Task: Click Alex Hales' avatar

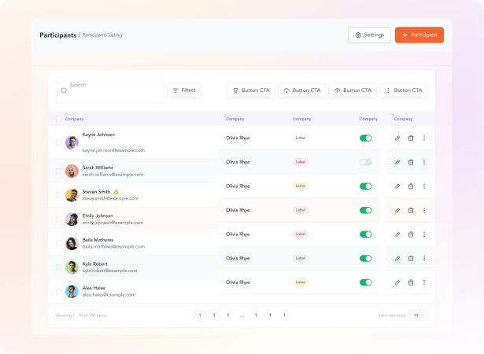Action: pyautogui.click(x=72, y=291)
